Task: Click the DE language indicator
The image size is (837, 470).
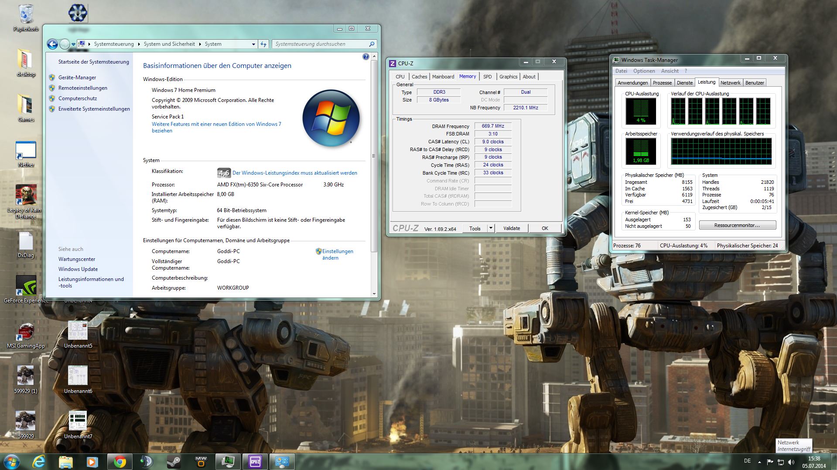Action: 747,461
